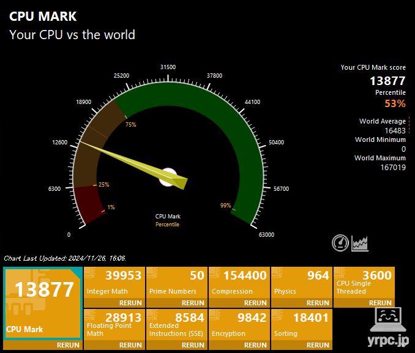This screenshot has width=415, height=353.
Task: Open the distribution chart view icon
Action: pos(360,243)
